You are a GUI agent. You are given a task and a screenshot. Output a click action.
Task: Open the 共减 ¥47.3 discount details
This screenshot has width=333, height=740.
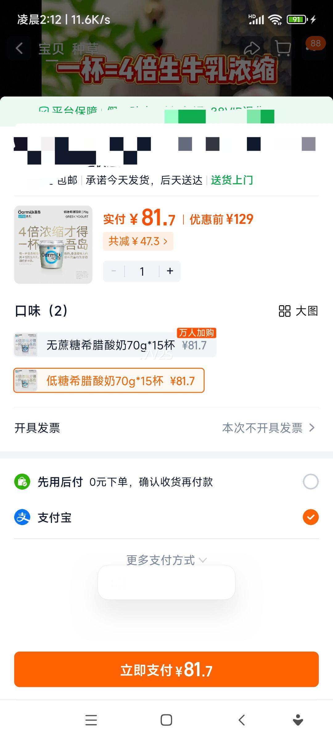pyautogui.click(x=138, y=241)
